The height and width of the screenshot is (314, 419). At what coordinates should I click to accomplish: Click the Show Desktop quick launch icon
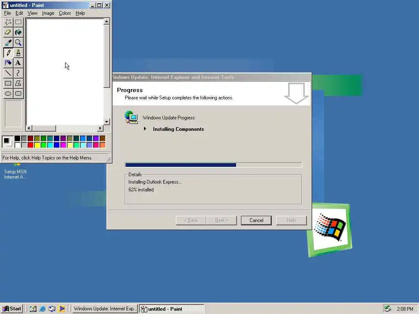tap(33, 309)
